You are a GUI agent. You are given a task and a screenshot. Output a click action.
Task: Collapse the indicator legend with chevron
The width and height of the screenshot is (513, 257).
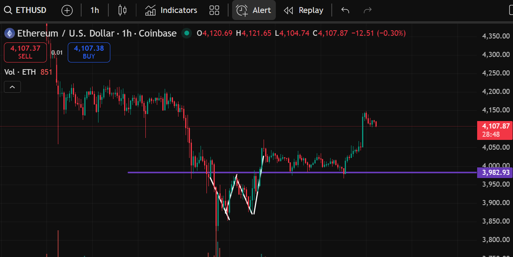(x=12, y=87)
